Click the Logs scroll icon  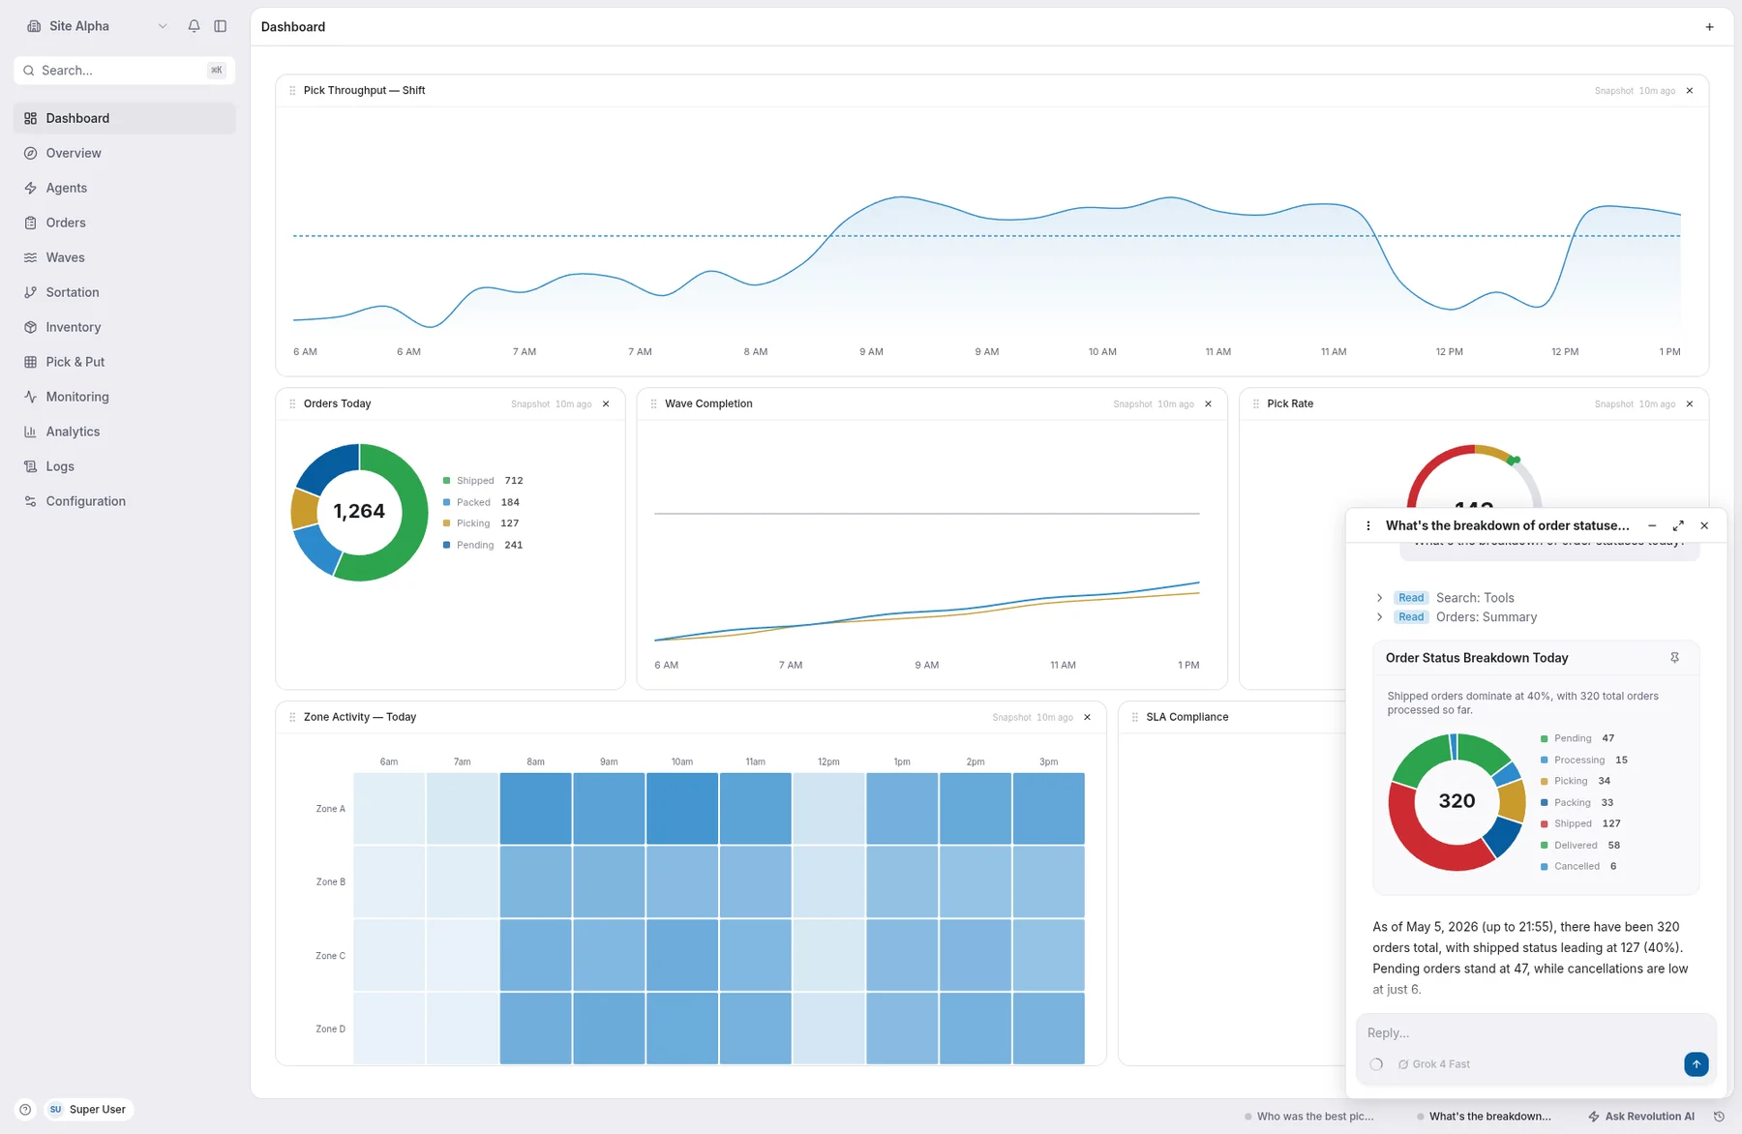tap(30, 466)
